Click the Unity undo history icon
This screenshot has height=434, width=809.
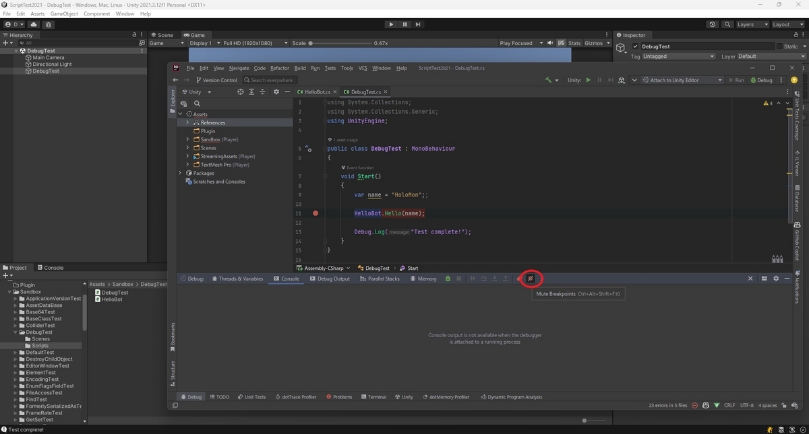point(713,24)
